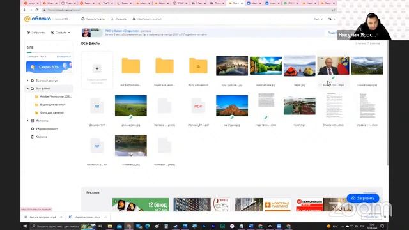
Task: Open the chevron menu of downloaded .mp4
Action: coord(61,217)
